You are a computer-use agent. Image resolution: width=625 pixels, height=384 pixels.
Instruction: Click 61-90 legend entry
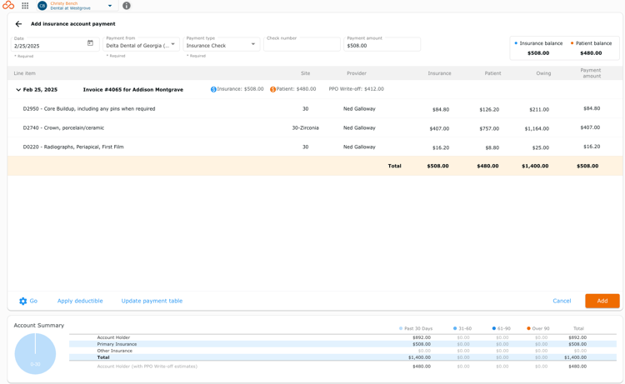click(502, 329)
